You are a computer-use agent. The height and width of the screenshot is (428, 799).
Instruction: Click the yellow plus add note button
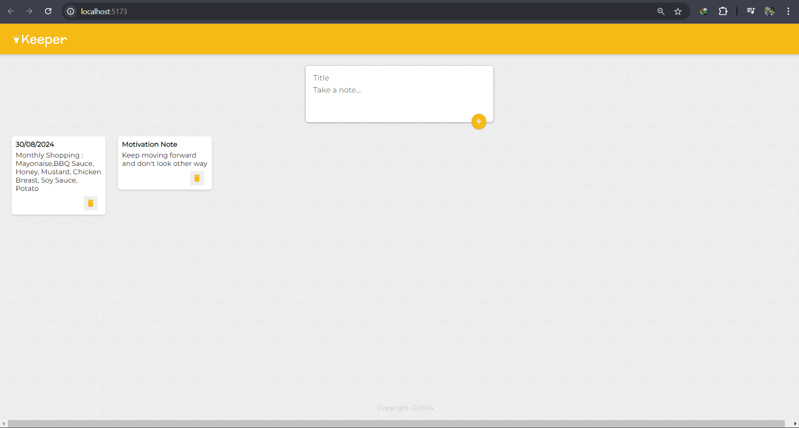[479, 121]
